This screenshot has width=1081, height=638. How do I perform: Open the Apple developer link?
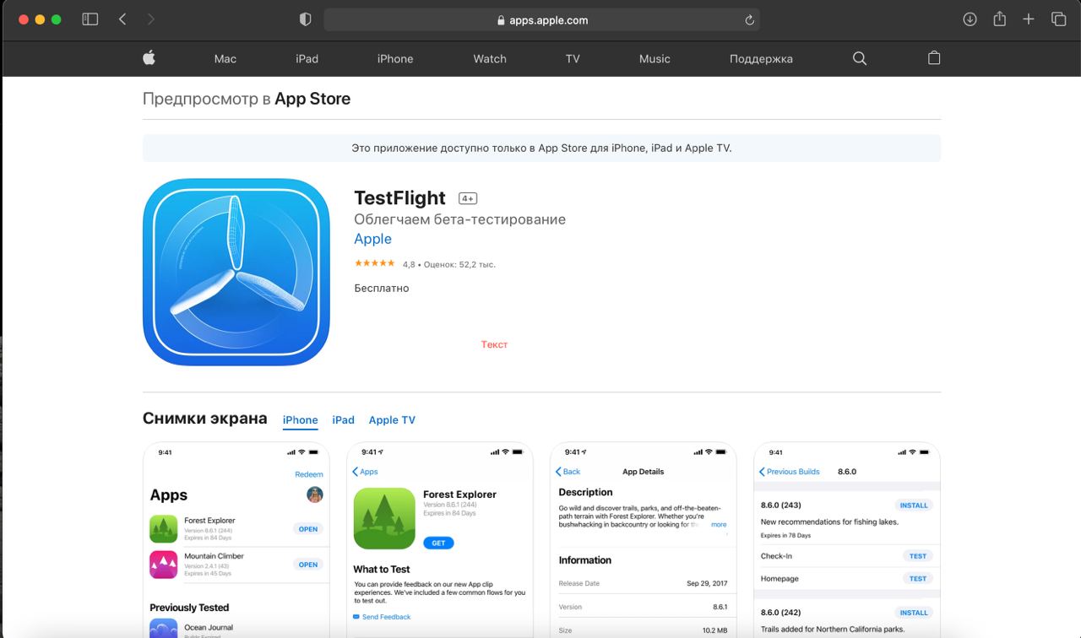coord(372,239)
